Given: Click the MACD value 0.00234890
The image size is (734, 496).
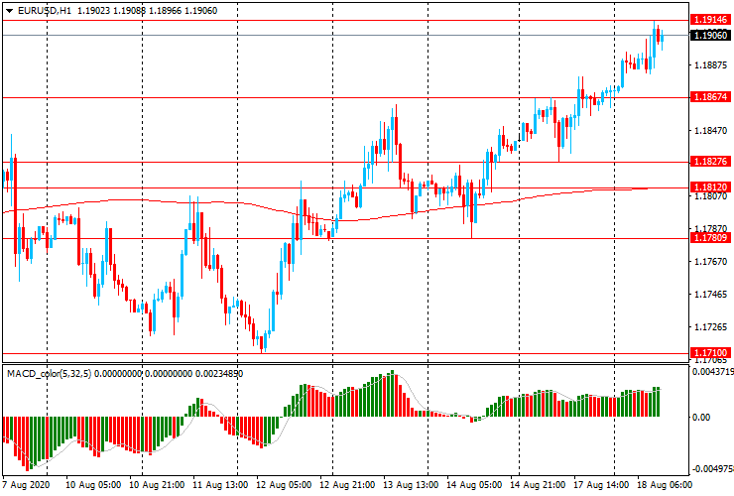Looking at the screenshot, I should click(x=219, y=374).
